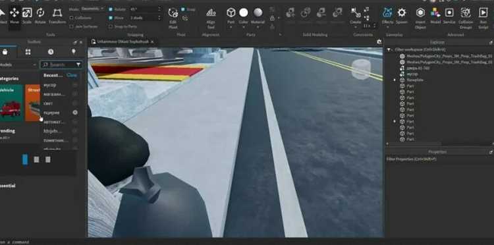Open the Part dropdown arrow

click(x=231, y=27)
